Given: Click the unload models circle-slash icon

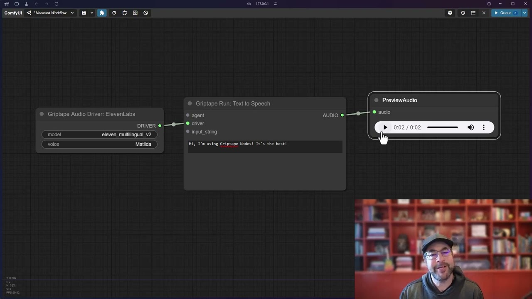Looking at the screenshot, I should pyautogui.click(x=146, y=13).
